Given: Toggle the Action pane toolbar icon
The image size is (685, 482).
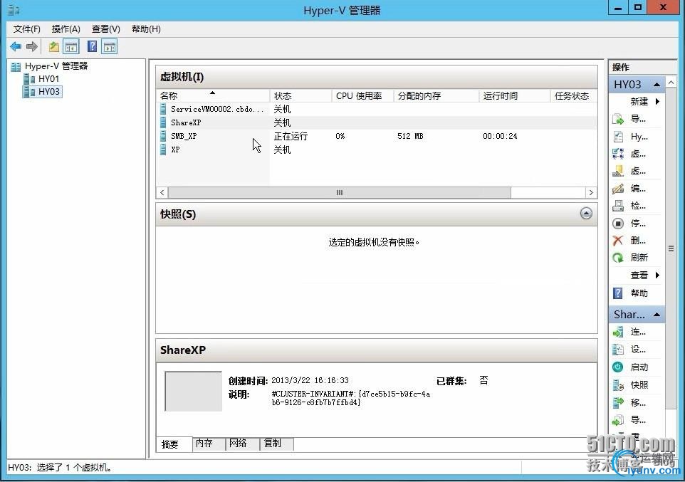Looking at the screenshot, I should click(109, 46).
